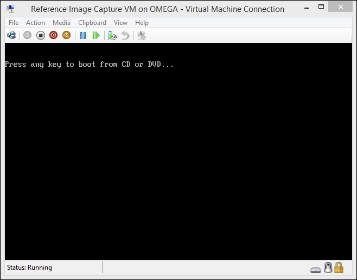Viewport: 357px width, 280px height.
Task: Shut down the VM with red button
Action: [54, 35]
